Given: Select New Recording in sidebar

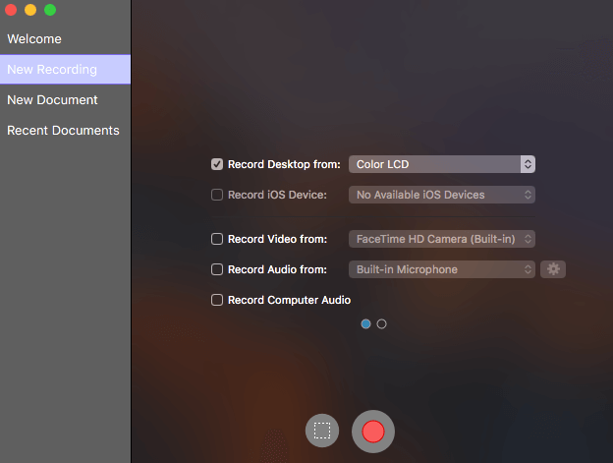Looking at the screenshot, I should point(65,69).
